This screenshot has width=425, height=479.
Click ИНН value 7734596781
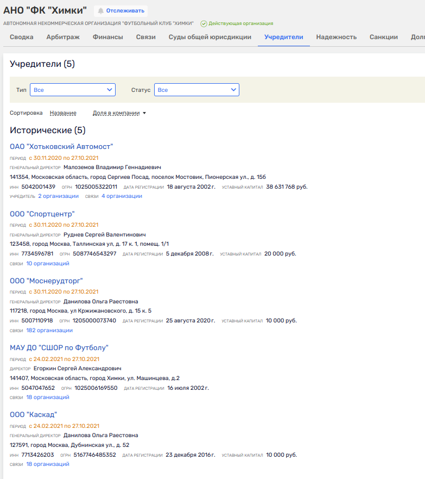[37, 253]
